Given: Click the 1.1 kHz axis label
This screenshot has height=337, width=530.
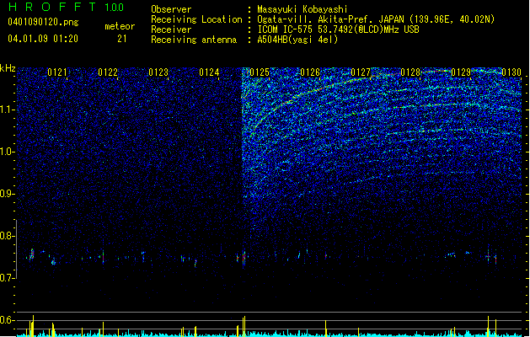Looking at the screenshot, I should click(x=8, y=110).
